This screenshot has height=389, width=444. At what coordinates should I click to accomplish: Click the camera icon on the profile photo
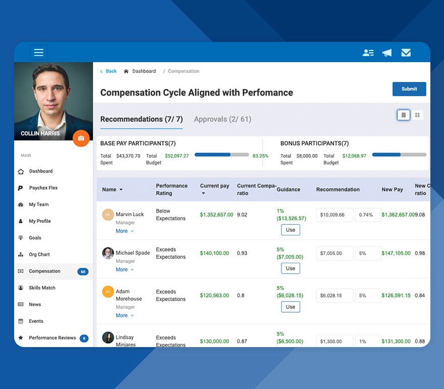tap(81, 138)
